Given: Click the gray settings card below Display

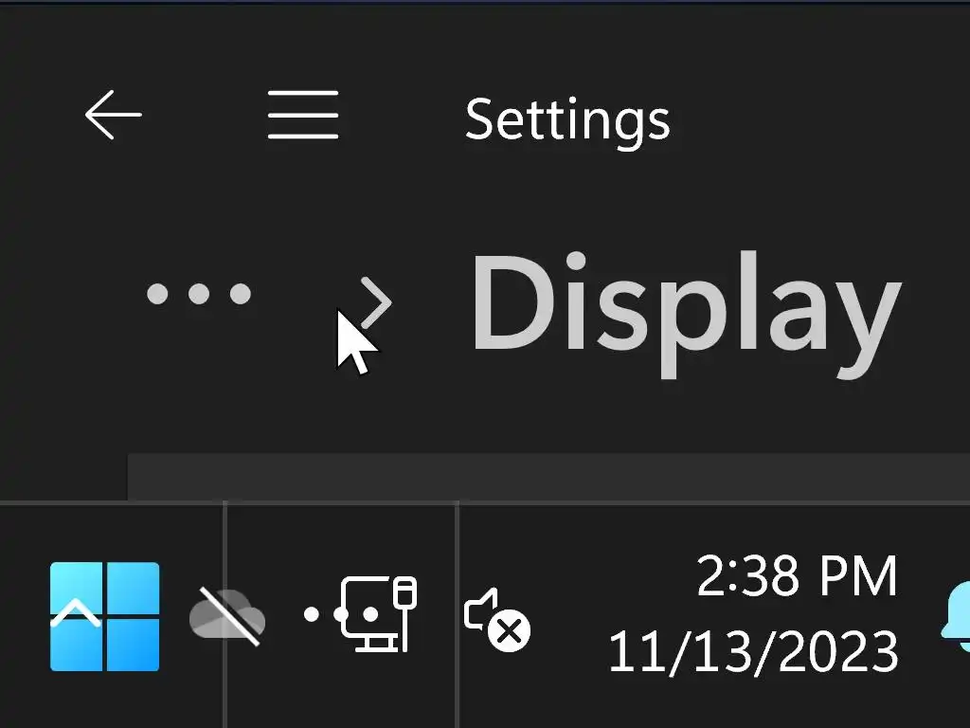Looking at the screenshot, I should tap(549, 476).
